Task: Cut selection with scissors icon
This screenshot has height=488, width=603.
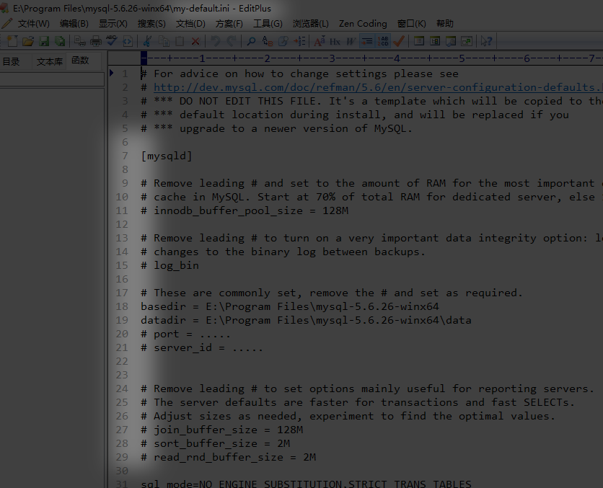Action: coord(147,41)
